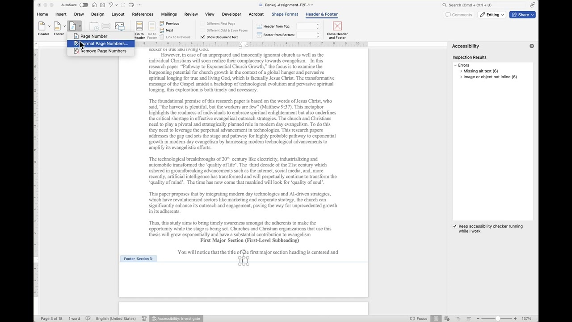
Task: Click the Comments button
Action: click(x=458, y=15)
